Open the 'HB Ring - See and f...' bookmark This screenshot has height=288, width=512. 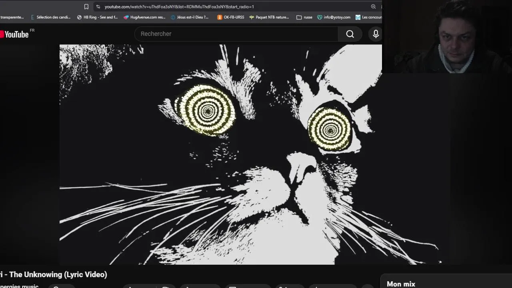[97, 17]
